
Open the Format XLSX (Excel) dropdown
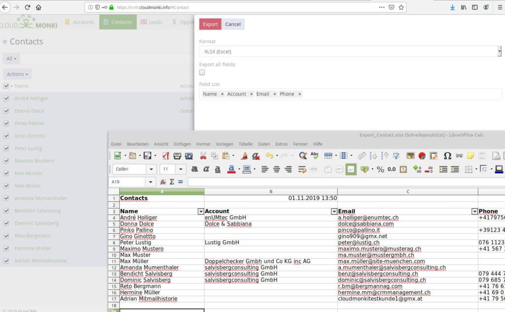click(350, 52)
